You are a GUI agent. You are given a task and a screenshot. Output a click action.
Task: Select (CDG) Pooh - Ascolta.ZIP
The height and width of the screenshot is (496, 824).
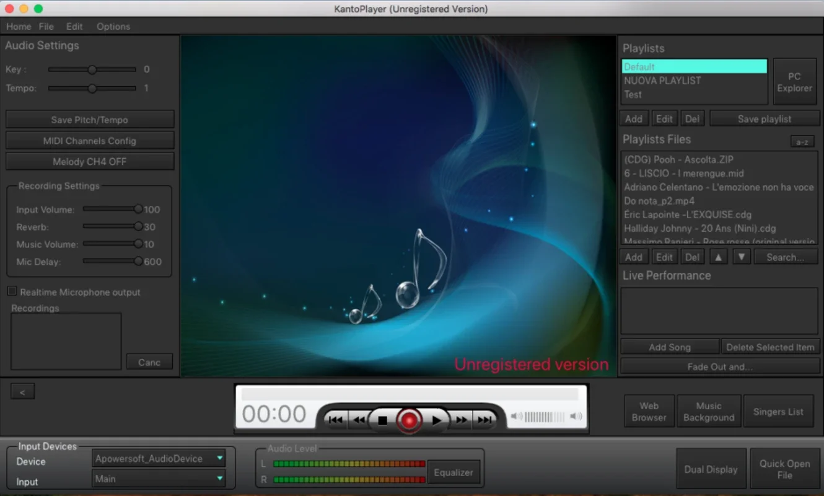coord(719,159)
